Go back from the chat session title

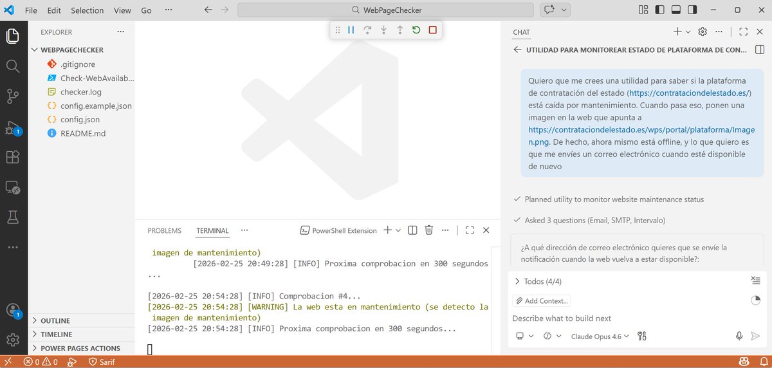pos(517,50)
